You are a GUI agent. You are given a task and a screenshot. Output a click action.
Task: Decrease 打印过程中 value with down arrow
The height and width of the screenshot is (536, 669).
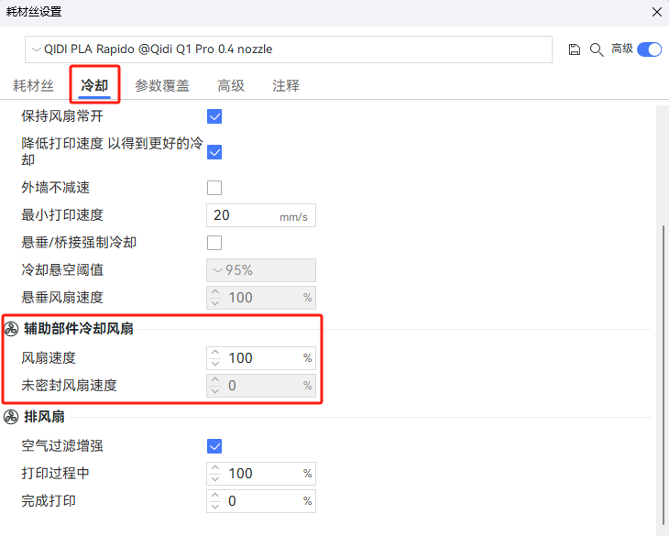(x=215, y=478)
